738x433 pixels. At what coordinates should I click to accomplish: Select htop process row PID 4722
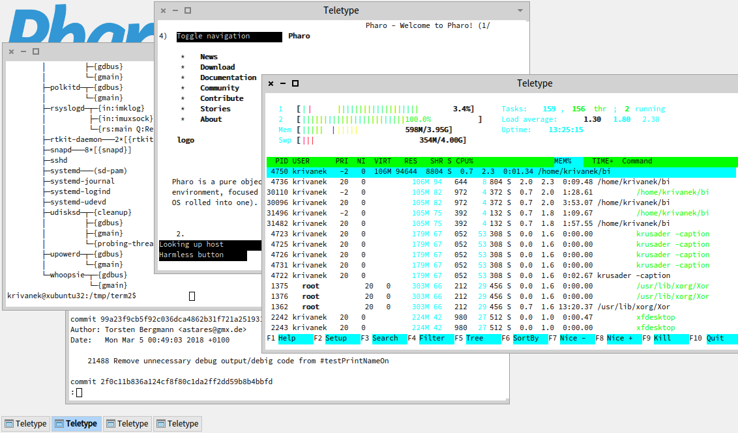point(501,275)
